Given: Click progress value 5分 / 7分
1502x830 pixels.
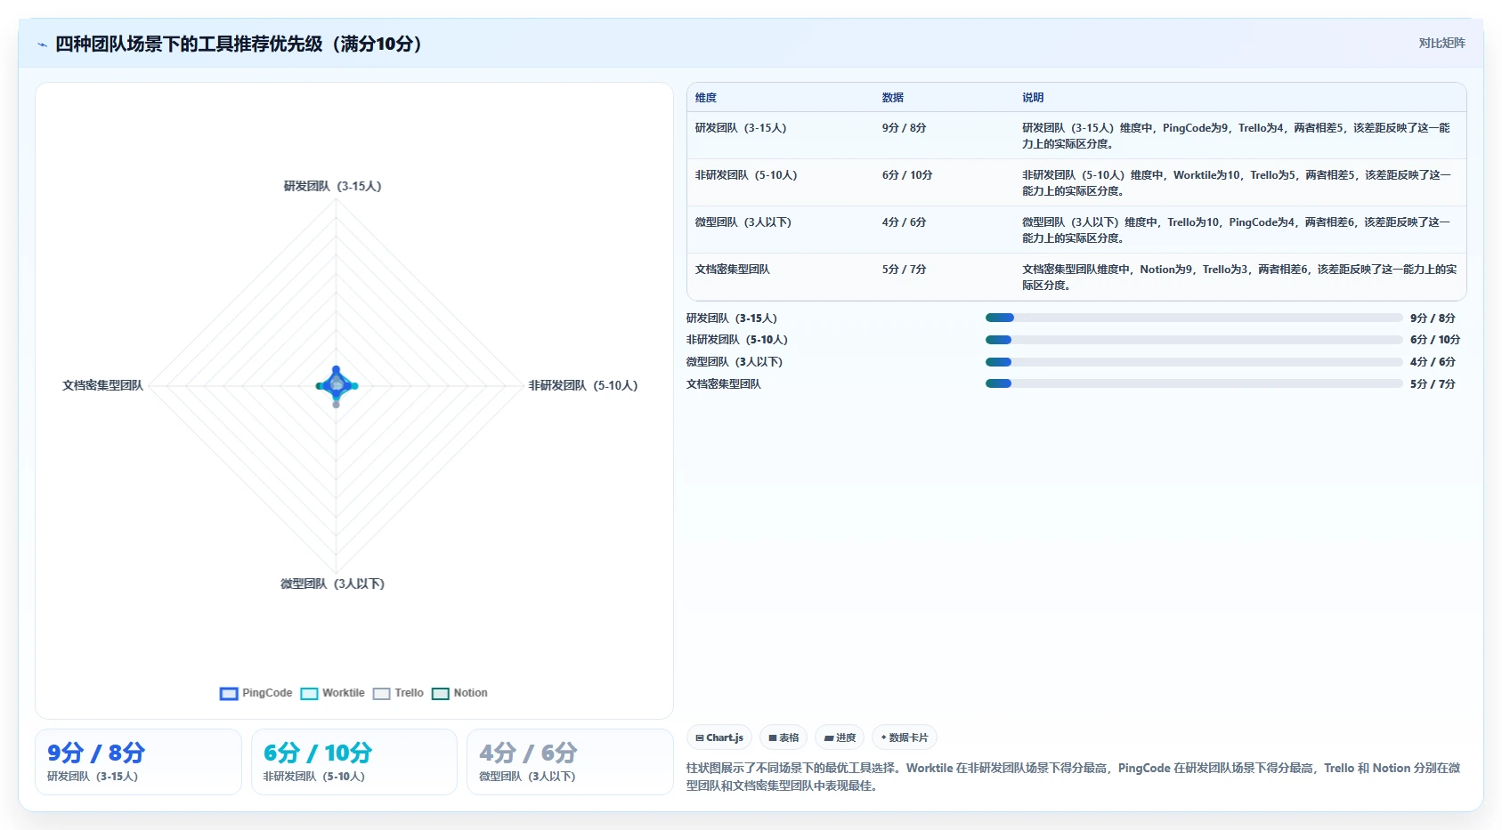Looking at the screenshot, I should (x=1433, y=384).
